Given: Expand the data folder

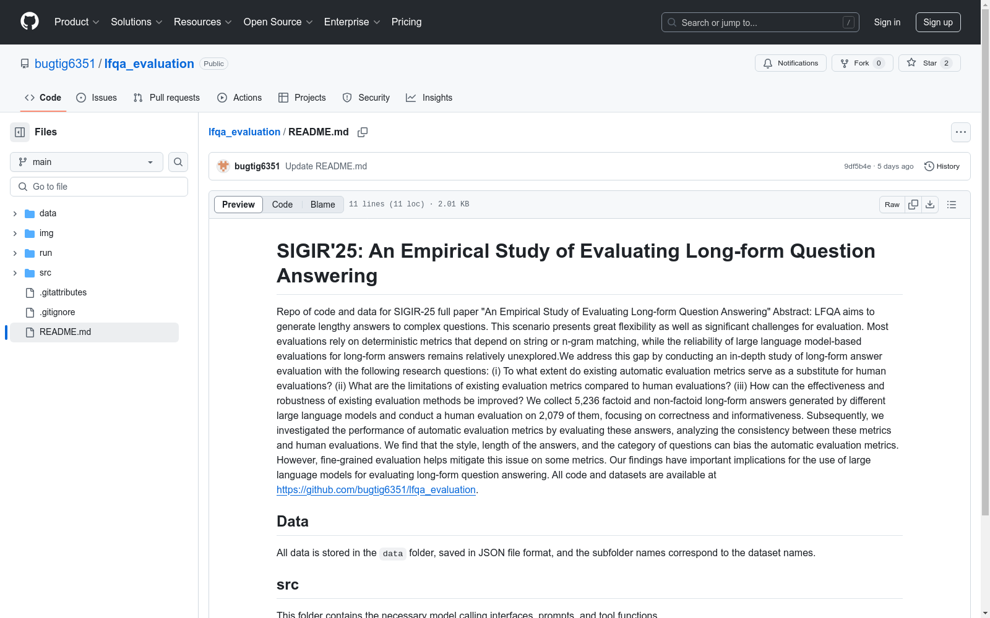Looking at the screenshot, I should pos(15,213).
